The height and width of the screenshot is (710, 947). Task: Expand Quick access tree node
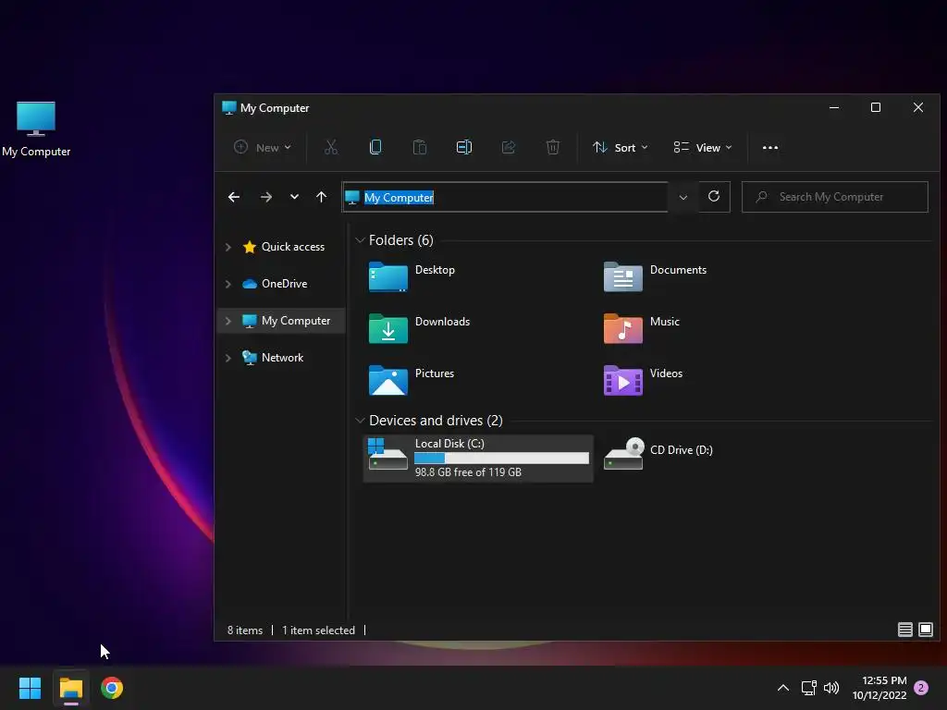pyautogui.click(x=228, y=247)
